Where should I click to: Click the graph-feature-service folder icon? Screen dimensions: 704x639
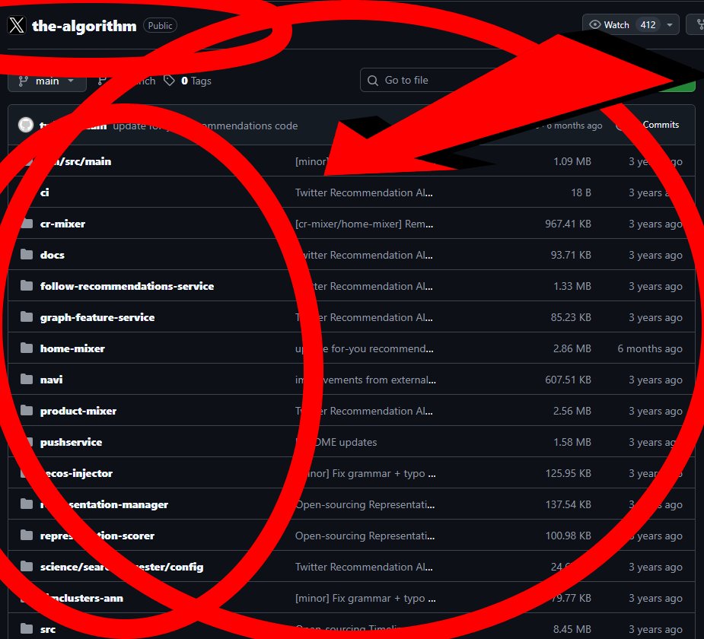coord(27,316)
